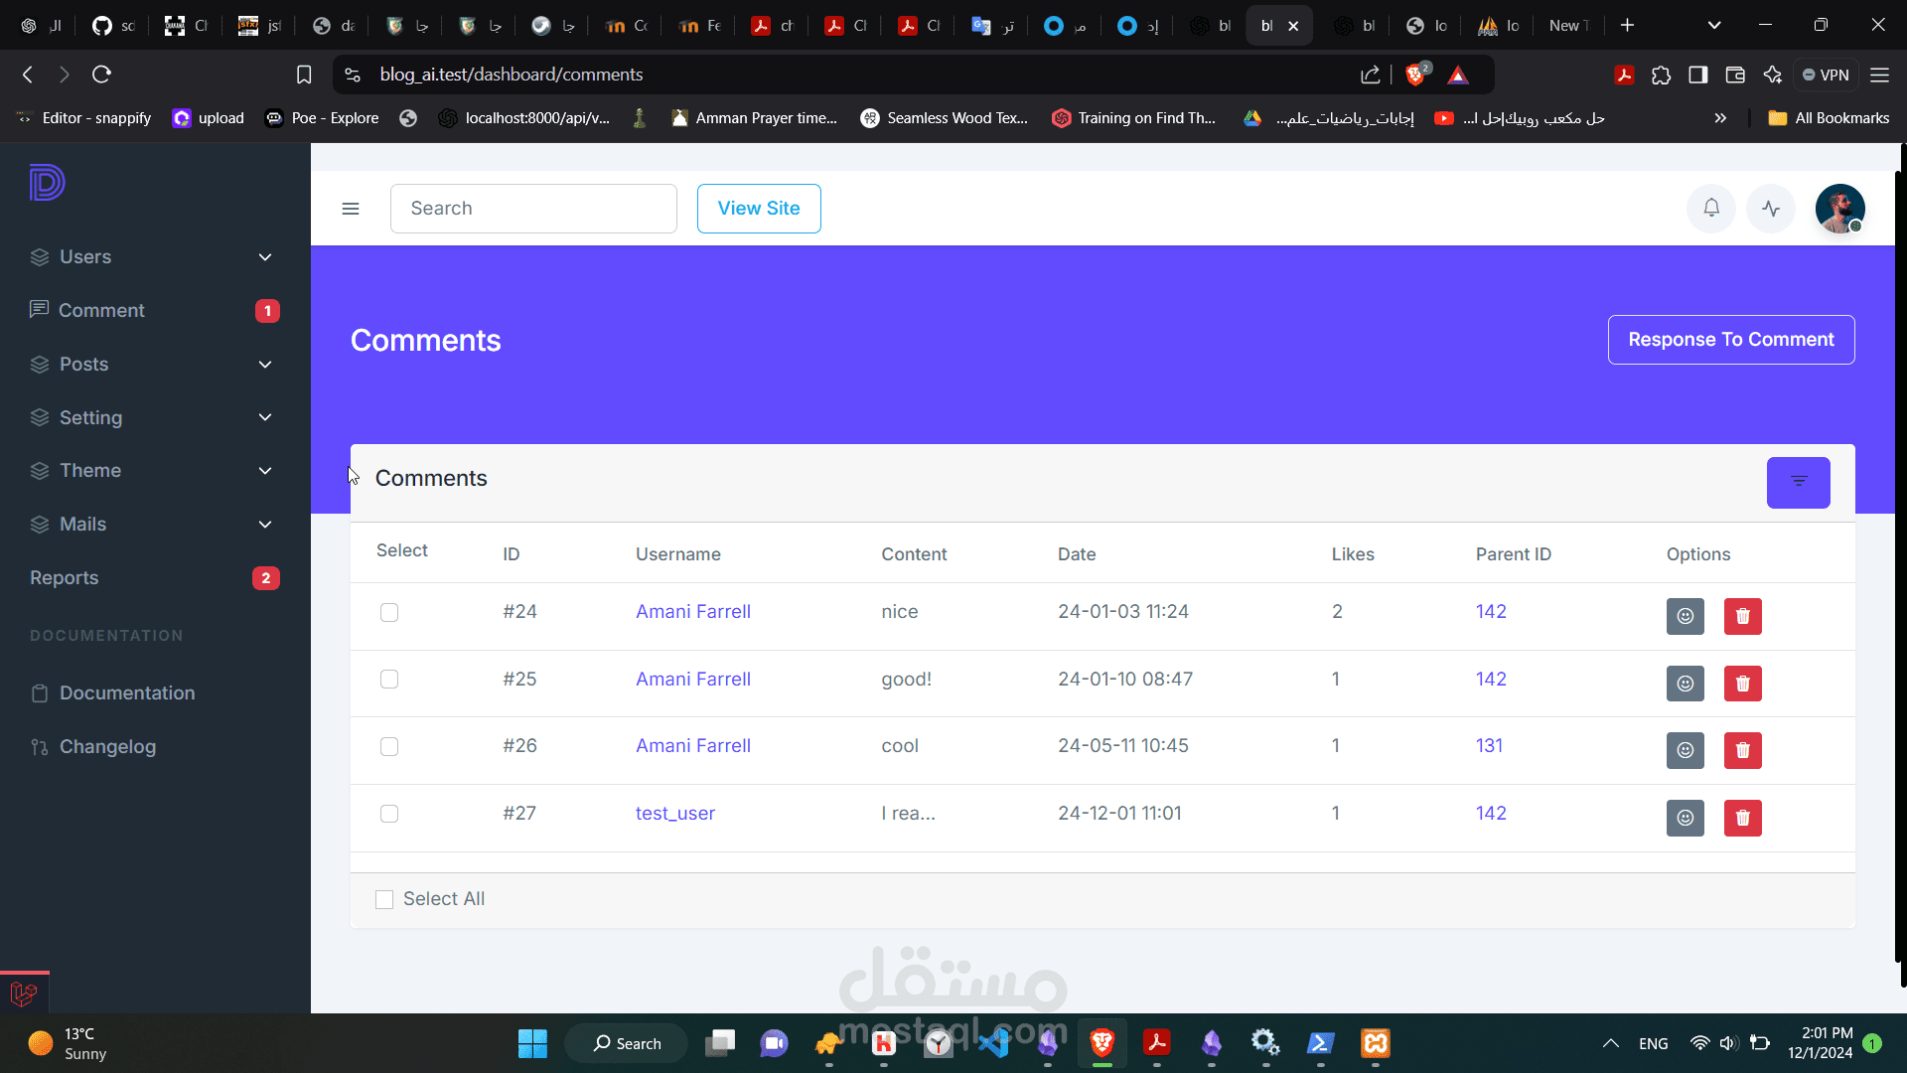This screenshot has height=1073, width=1907.
Task: Click the Response To Comment button
Action: (1730, 340)
